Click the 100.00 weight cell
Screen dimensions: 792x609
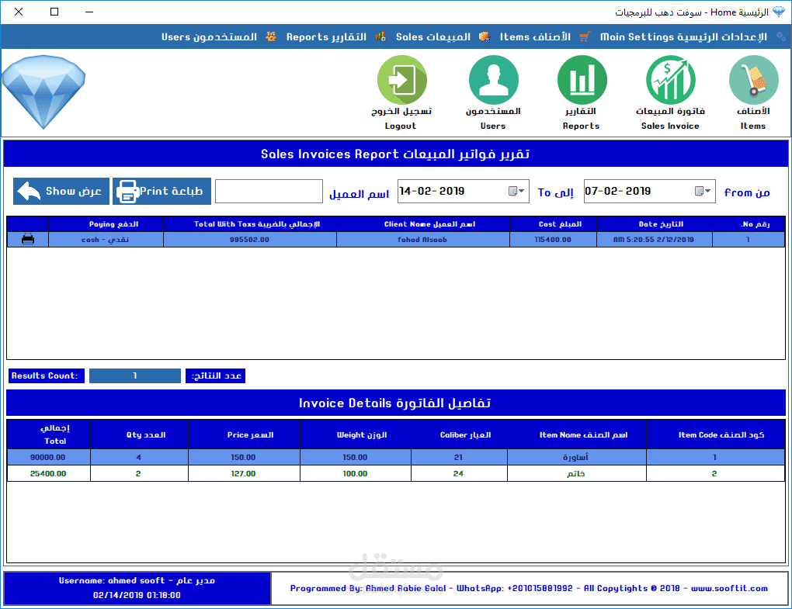356,473
